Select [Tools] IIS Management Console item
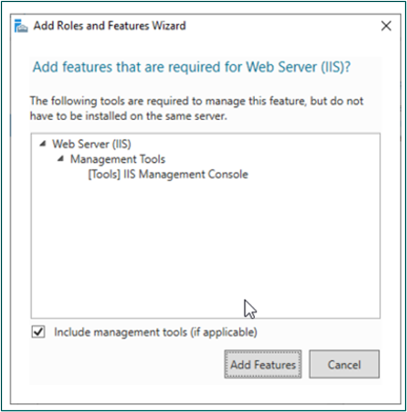Screen dimensions: 407x412 [x=168, y=175]
